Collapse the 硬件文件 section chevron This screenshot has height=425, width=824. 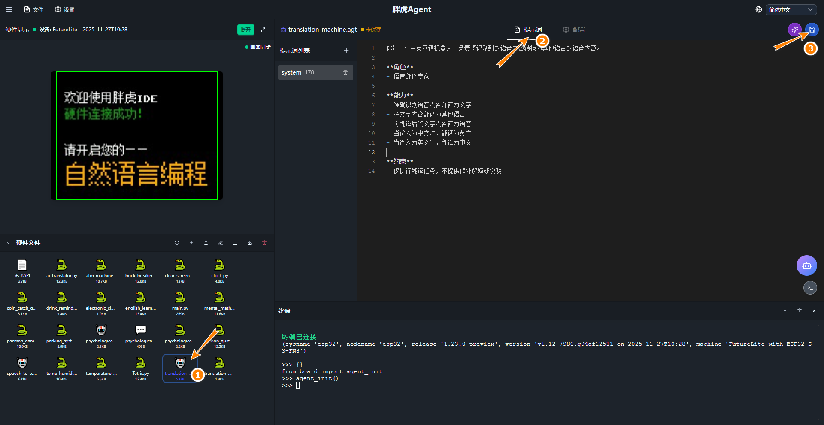8,243
